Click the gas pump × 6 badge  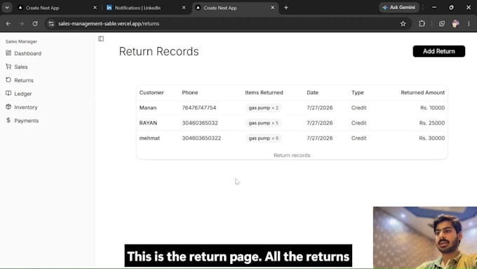click(x=264, y=138)
